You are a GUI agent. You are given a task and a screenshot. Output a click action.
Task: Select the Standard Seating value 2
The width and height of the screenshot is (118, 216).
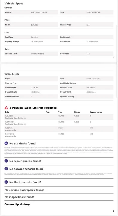pyautogui.click(x=32, y=96)
